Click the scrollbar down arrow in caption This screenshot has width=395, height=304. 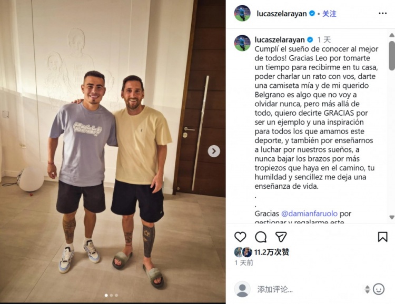point(392,217)
